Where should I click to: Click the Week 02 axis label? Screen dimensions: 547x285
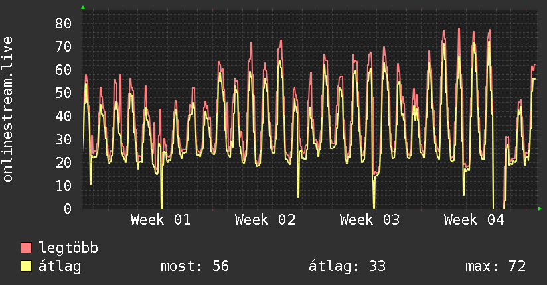coord(265,220)
